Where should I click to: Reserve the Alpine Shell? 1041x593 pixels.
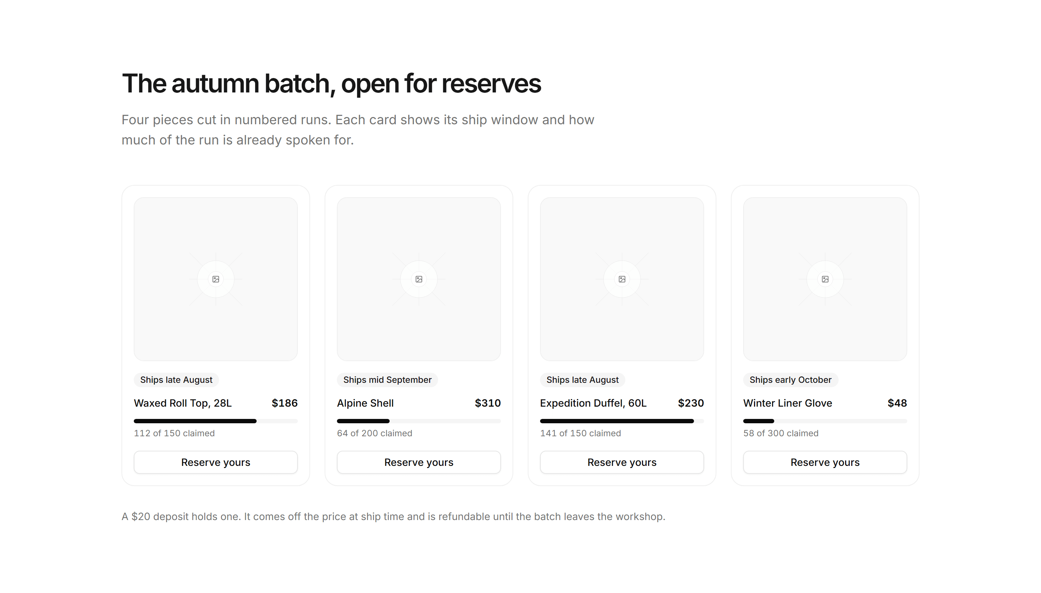(419, 462)
